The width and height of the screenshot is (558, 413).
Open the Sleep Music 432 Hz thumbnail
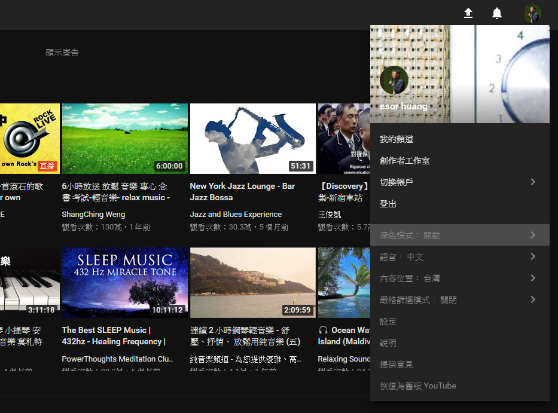pos(125,283)
